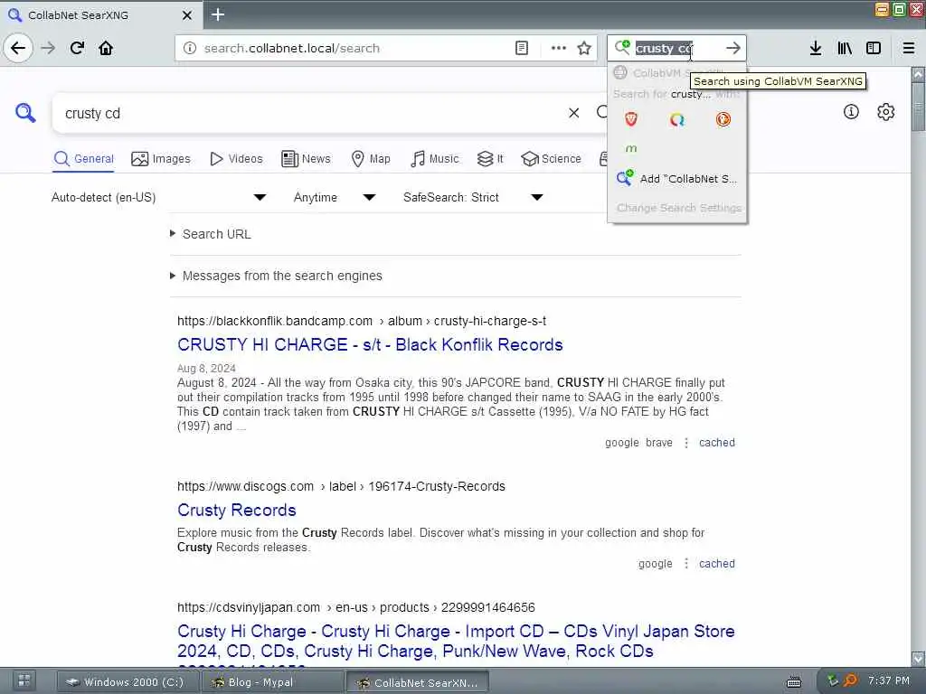Submit the search bar query with arrow
This screenshot has width=926, height=694.
[x=732, y=48]
